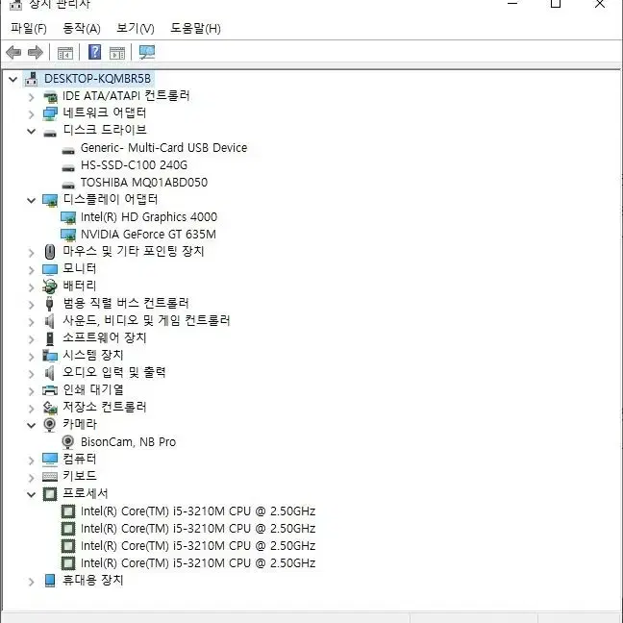The width and height of the screenshot is (623, 623).
Task: Collapse the DESKTOP-KQMBR5B root node
Action: tap(13, 79)
